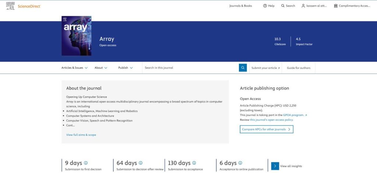The width and height of the screenshot is (377, 173).
Task: Click the Complimentary Access institution icon
Action: click(336, 6)
